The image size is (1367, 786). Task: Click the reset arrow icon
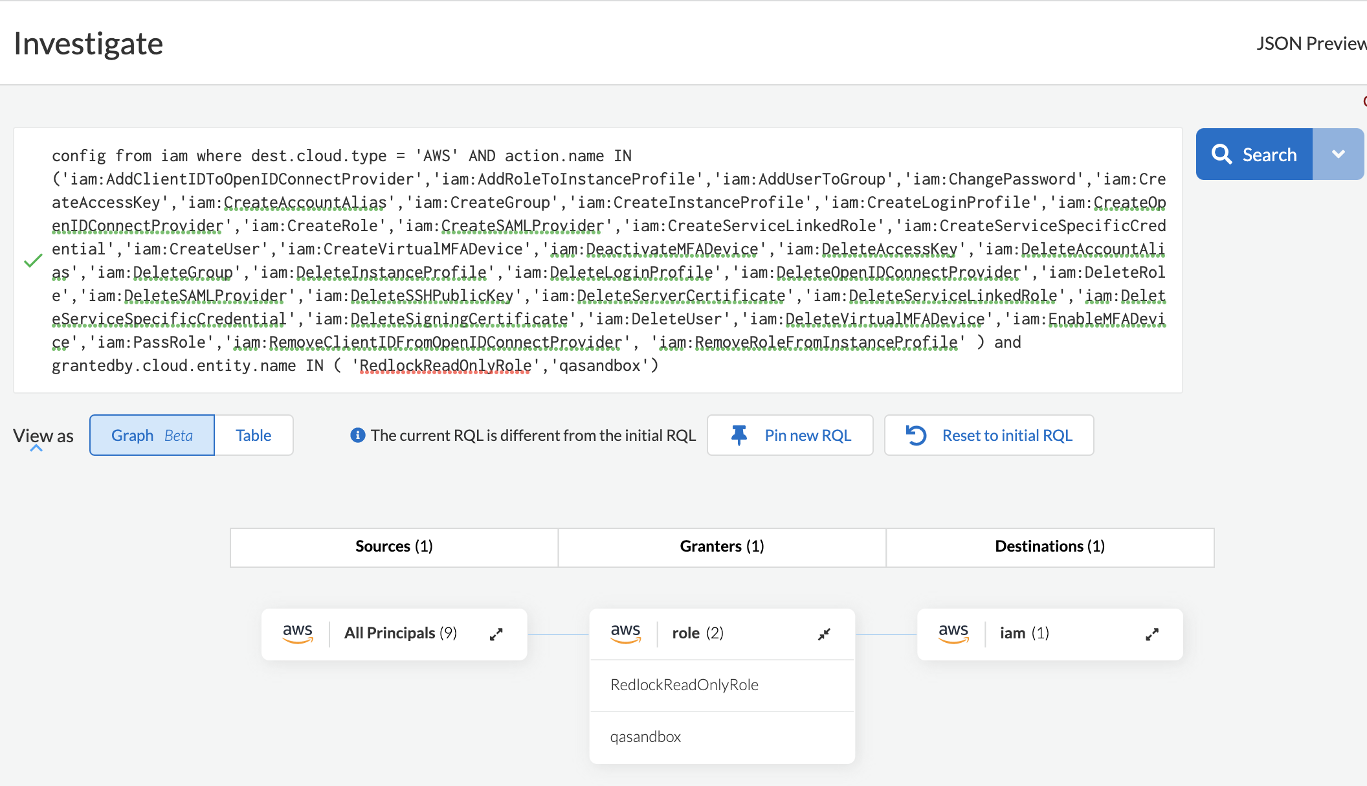[x=916, y=435]
